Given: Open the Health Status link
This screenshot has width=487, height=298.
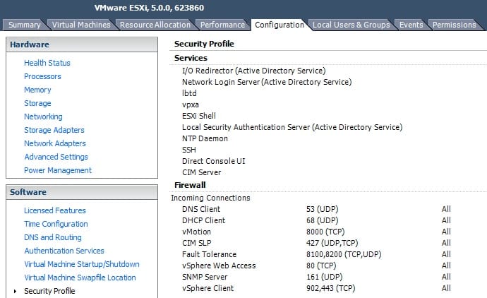Looking at the screenshot, I should pos(47,63).
